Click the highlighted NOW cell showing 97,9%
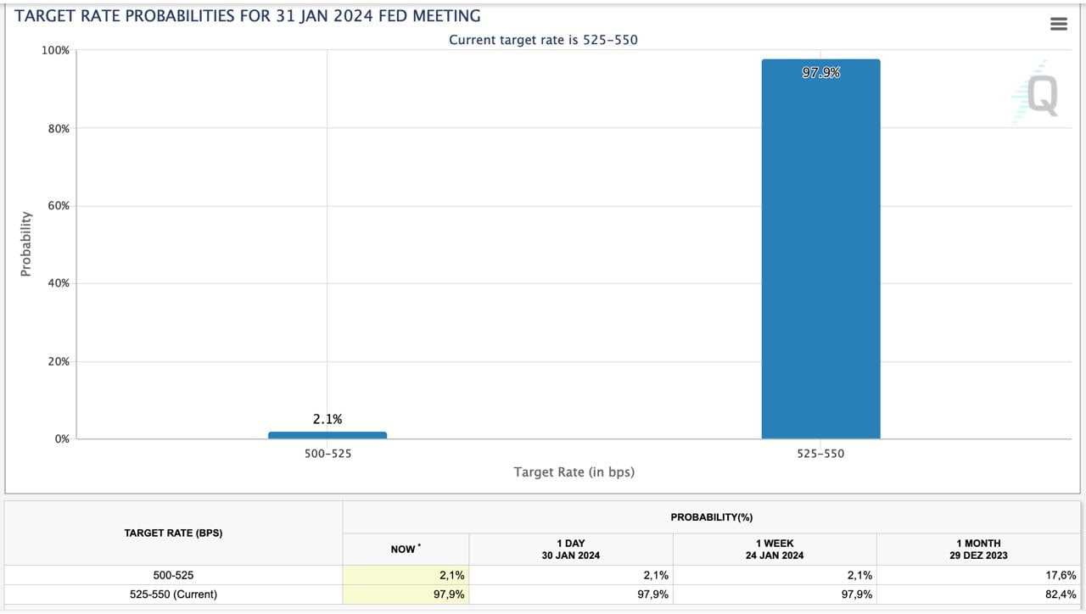The width and height of the screenshot is (1086, 614). [x=406, y=594]
